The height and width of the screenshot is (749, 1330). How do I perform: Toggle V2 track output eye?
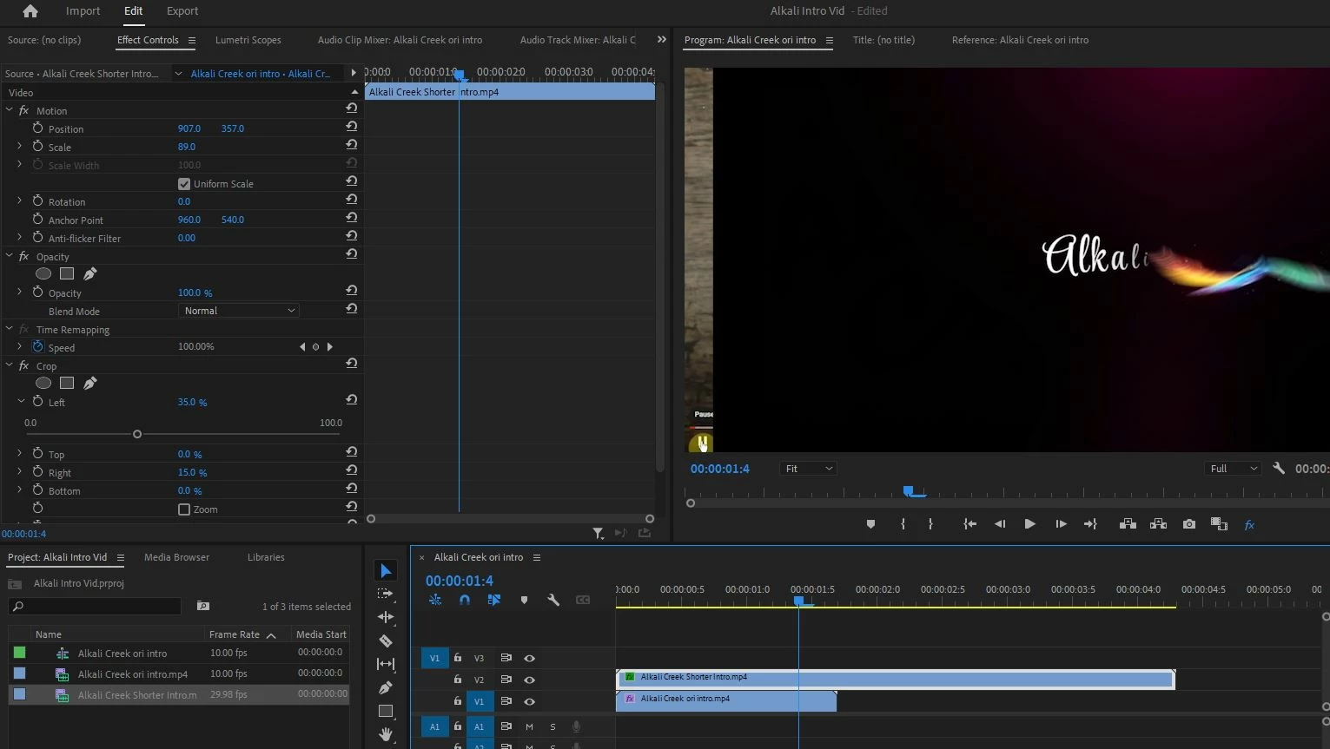point(529,680)
